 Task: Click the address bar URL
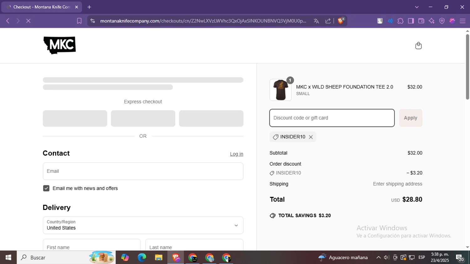pyautogui.click(x=203, y=21)
